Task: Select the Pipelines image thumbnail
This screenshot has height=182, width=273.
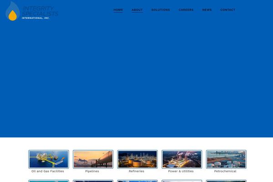Action: (93, 159)
